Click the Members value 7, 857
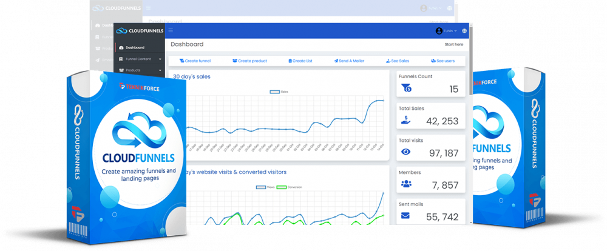This screenshot has width=607, height=251. pos(445,186)
